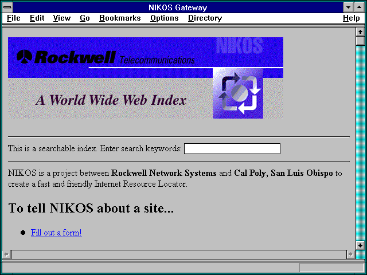Click the horizontal scrollbar left arrow
The height and width of the screenshot is (275, 367).
pos(6,254)
